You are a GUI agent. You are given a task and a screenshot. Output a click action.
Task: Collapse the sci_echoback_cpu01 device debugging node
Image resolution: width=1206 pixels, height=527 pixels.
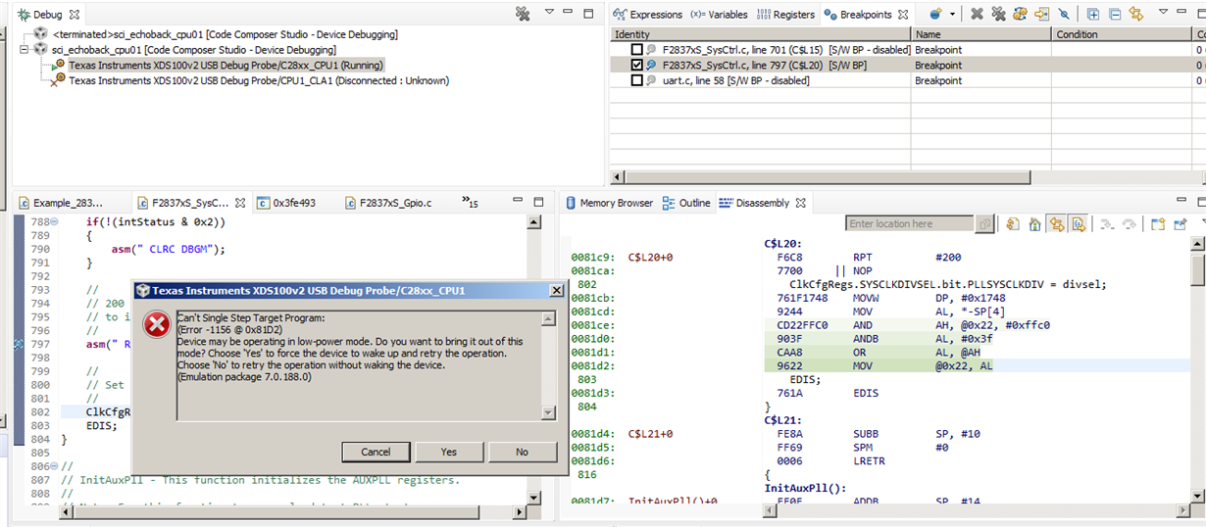(25, 49)
